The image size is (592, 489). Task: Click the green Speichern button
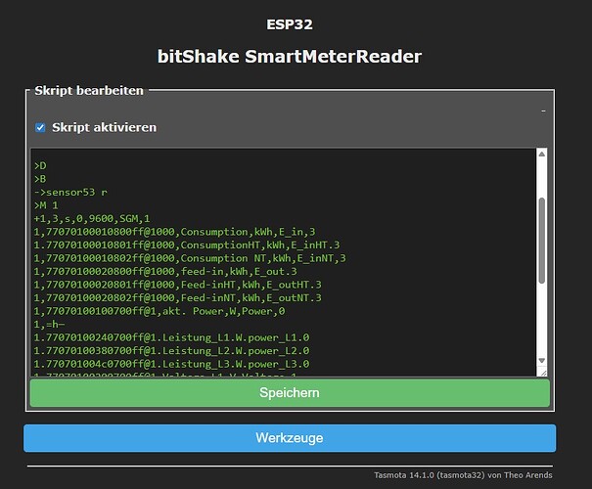coord(290,393)
